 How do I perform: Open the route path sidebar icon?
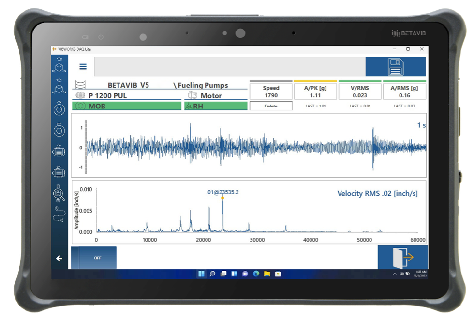(59, 214)
